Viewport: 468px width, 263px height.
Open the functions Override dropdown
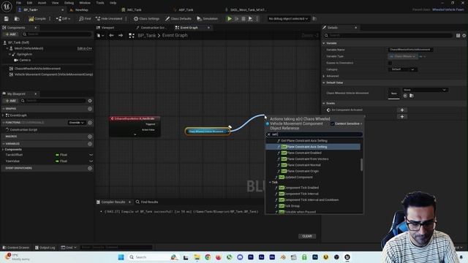click(x=76, y=123)
